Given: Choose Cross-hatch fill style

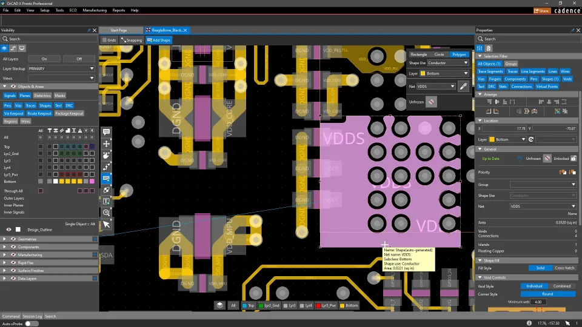Looking at the screenshot, I should click(x=564, y=268).
